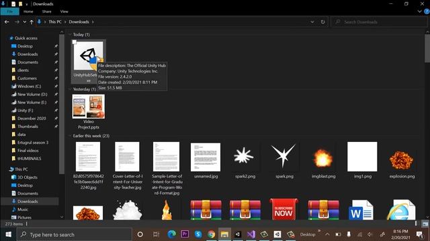Click the Search Downloads field
This screenshot has width=430, height=241.
(x=379, y=22)
